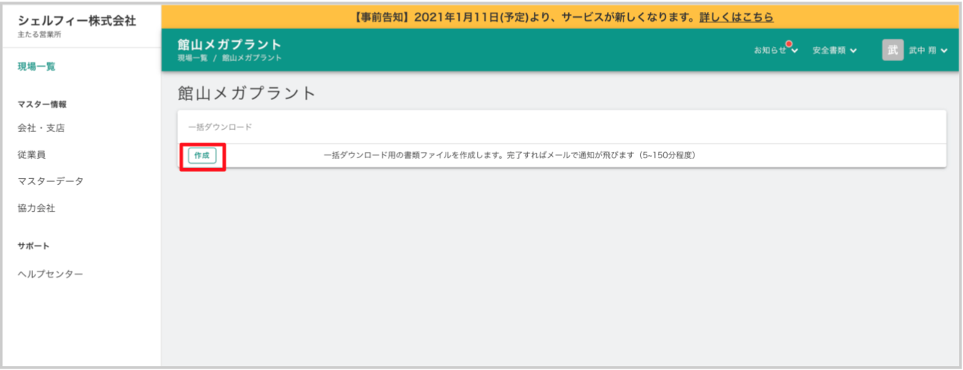Select 従業員 in the sidebar
The image size is (963, 370).
click(32, 154)
